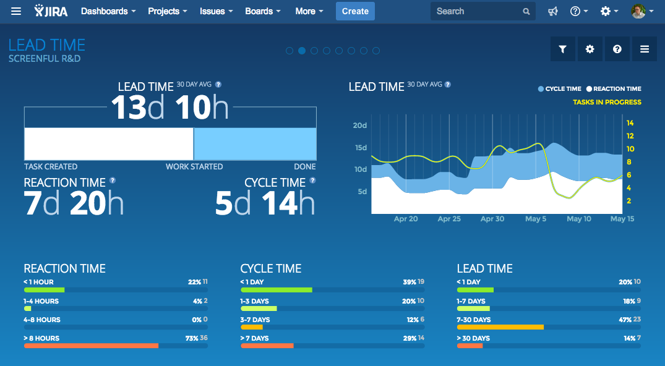Open the dashboard list menu button
Image resolution: width=665 pixels, height=366 pixels.
click(645, 49)
